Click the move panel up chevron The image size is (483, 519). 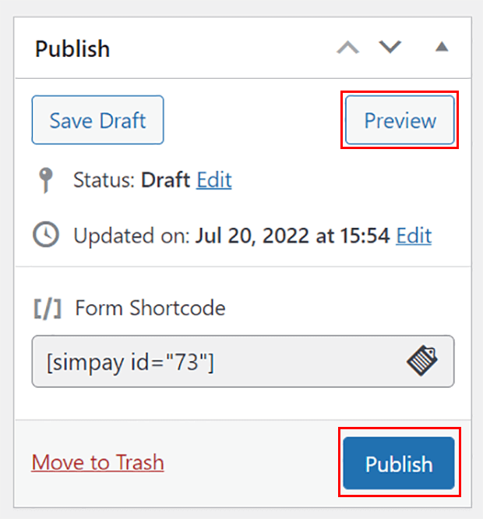tap(347, 48)
